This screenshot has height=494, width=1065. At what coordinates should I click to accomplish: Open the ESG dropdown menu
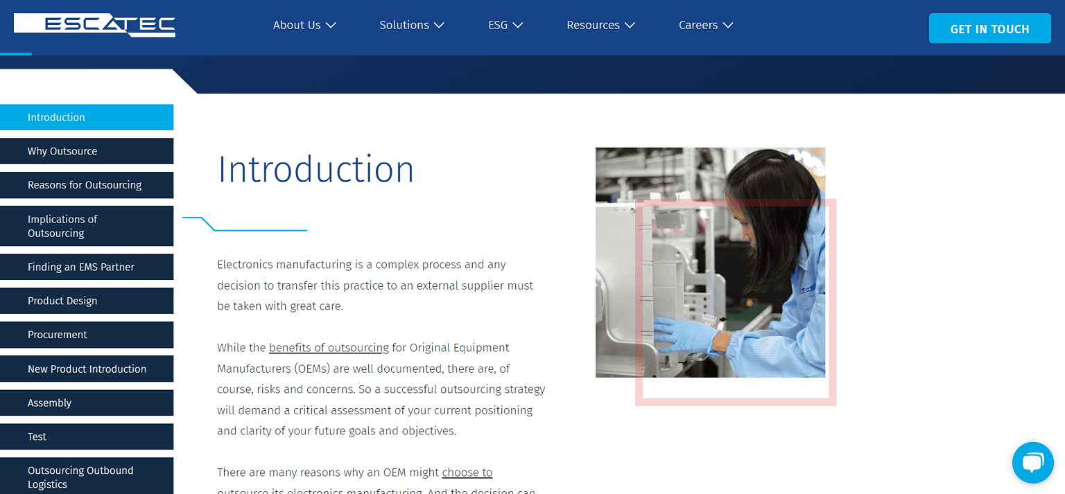click(505, 25)
